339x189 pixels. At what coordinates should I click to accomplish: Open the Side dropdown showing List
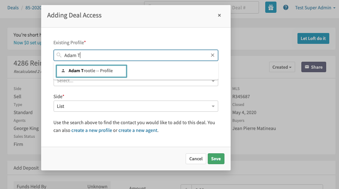coord(136,106)
